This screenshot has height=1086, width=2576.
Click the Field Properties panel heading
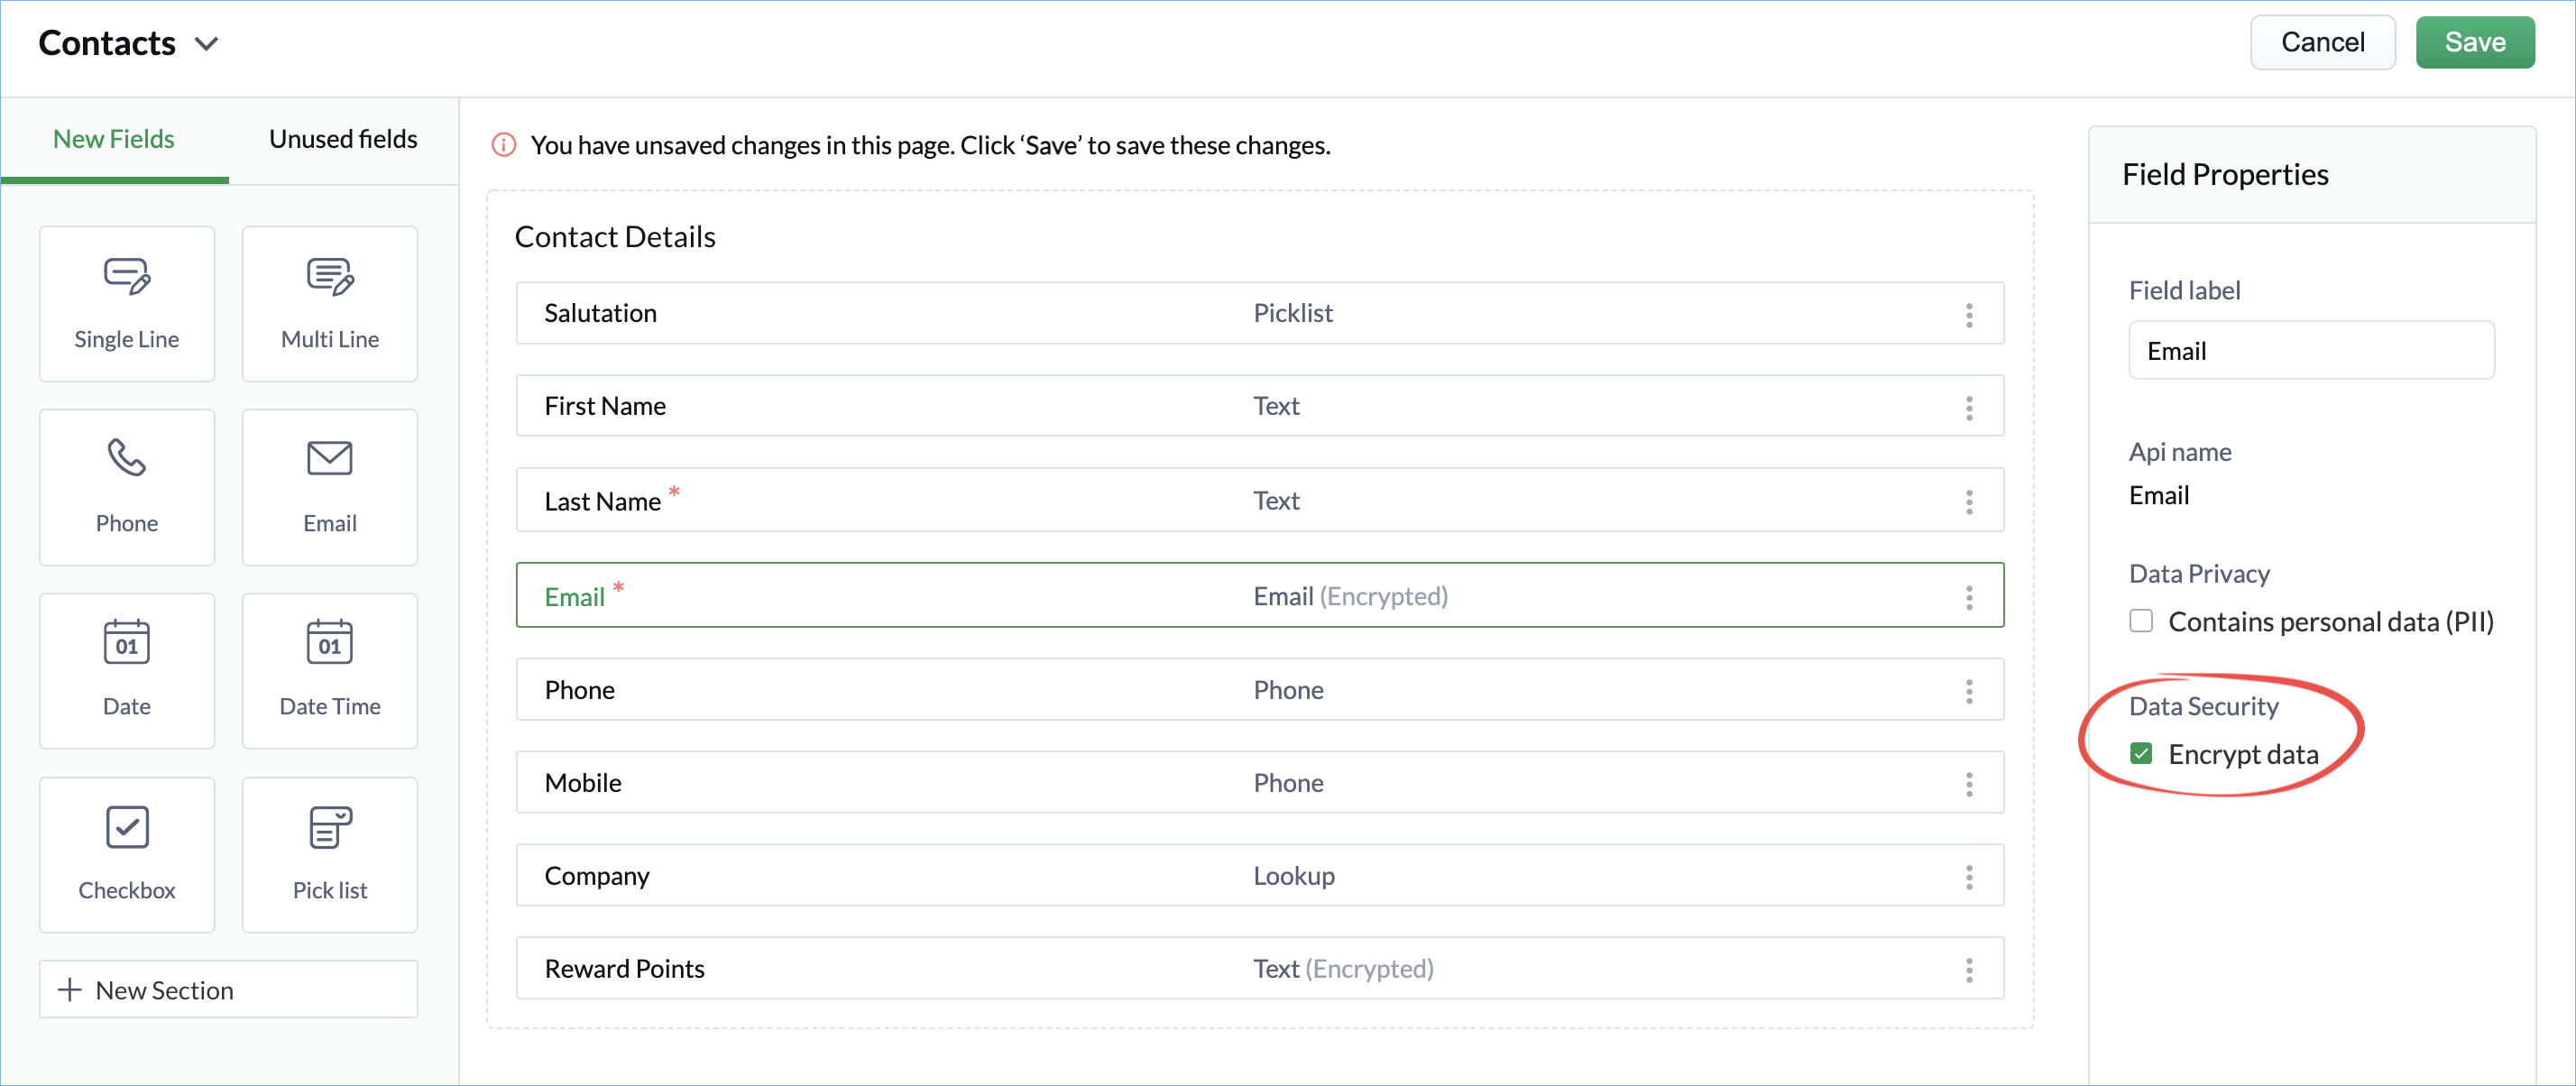point(2225,175)
